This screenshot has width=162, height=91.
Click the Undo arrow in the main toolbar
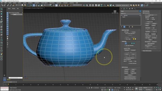[2, 5]
